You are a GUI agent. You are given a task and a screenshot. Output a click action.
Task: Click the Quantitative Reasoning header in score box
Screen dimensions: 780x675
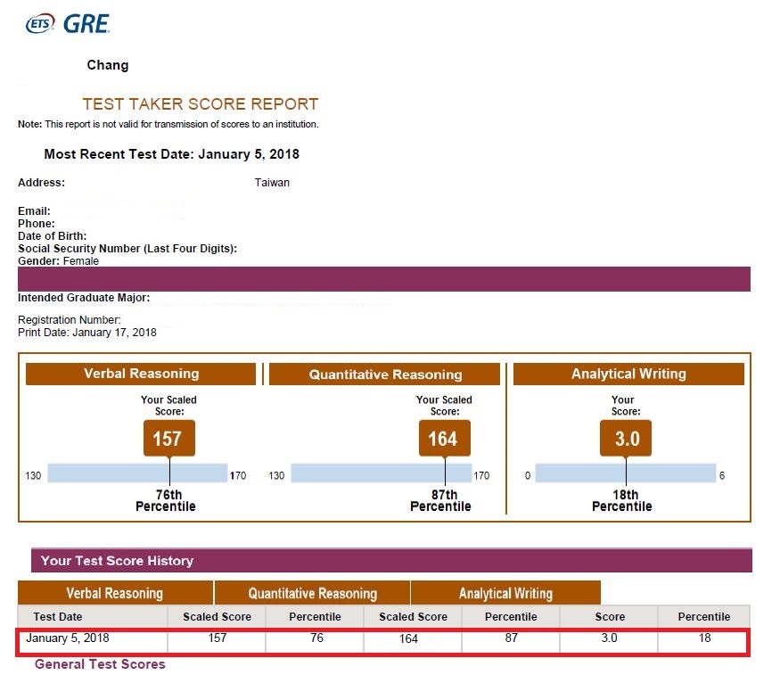[384, 375]
